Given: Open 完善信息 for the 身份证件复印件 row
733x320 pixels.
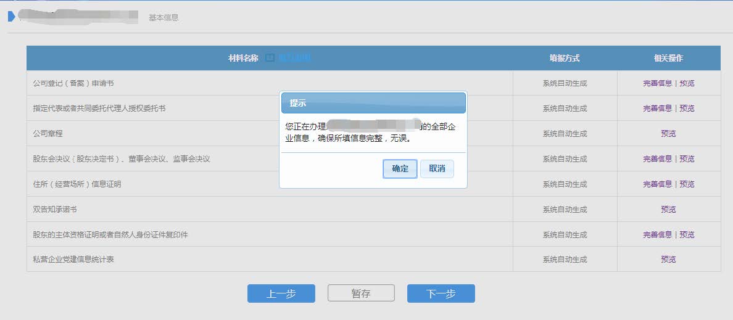Looking at the screenshot, I should 657,234.
